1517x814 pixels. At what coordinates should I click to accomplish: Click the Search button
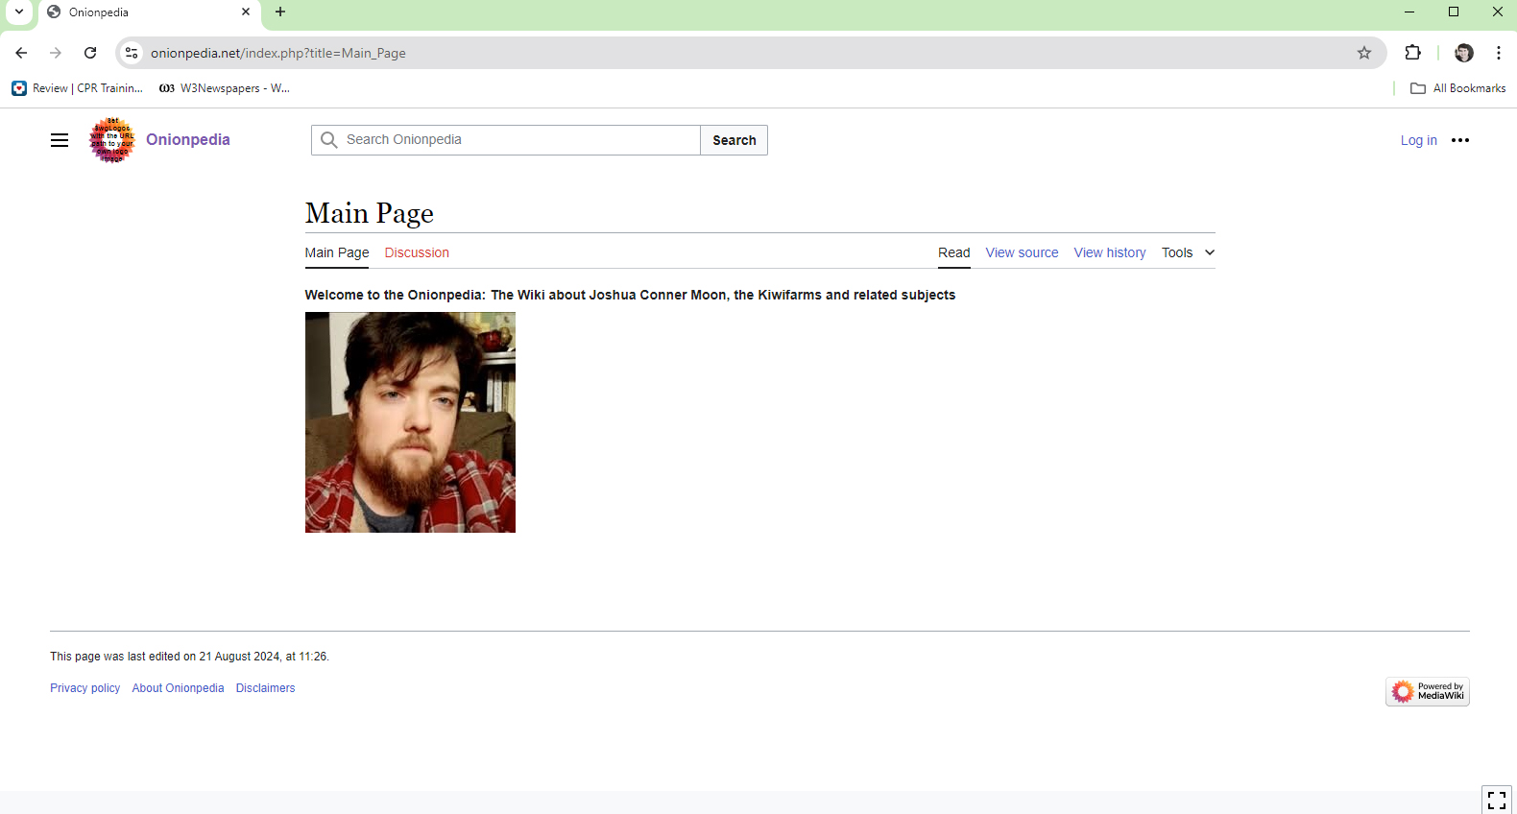(x=734, y=140)
